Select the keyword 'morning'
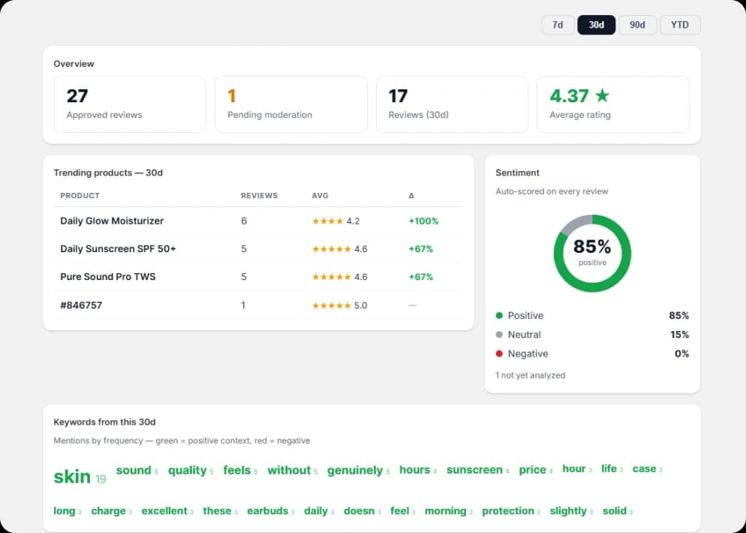The height and width of the screenshot is (533, 746). tap(445, 511)
